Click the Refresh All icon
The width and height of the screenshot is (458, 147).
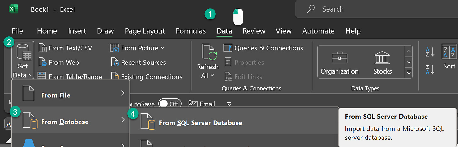point(209,52)
